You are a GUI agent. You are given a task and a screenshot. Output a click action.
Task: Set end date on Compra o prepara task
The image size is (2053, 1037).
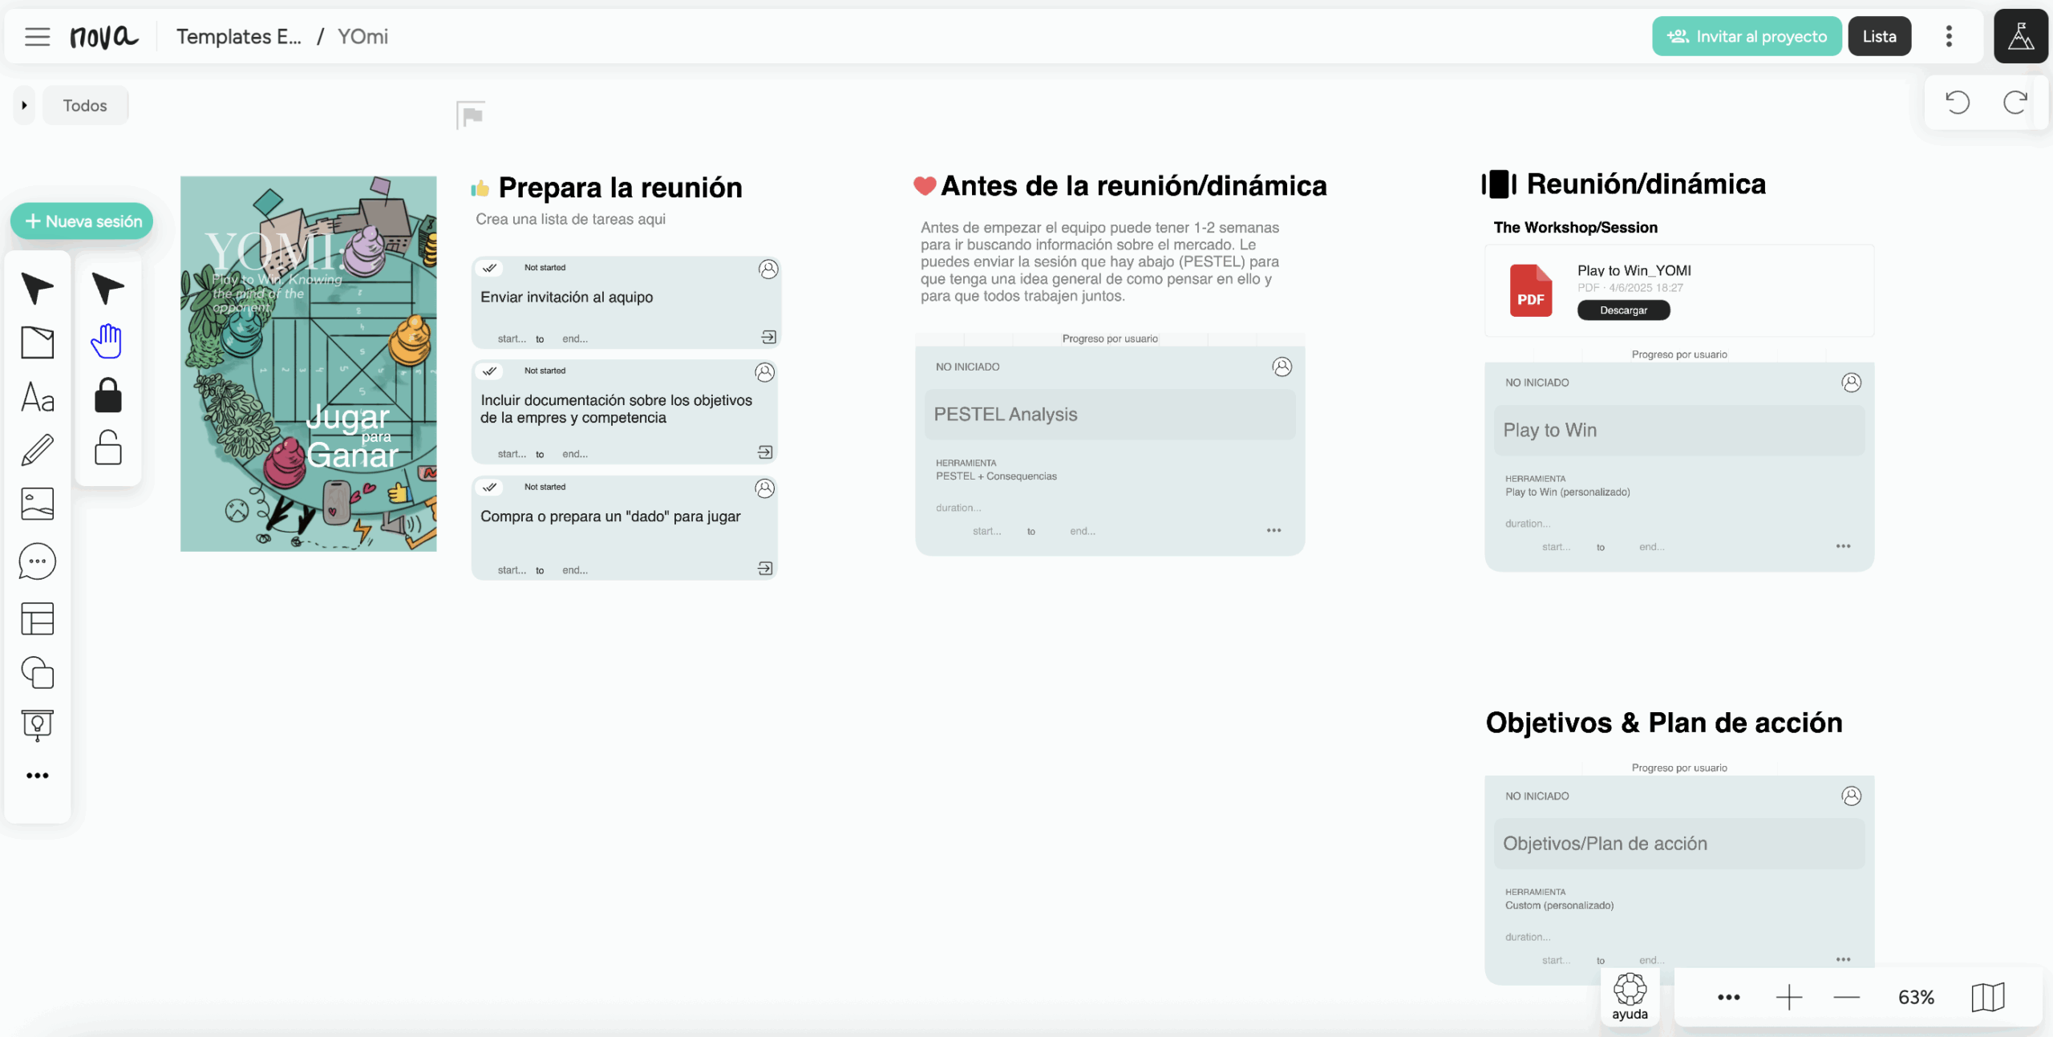pyautogui.click(x=575, y=570)
